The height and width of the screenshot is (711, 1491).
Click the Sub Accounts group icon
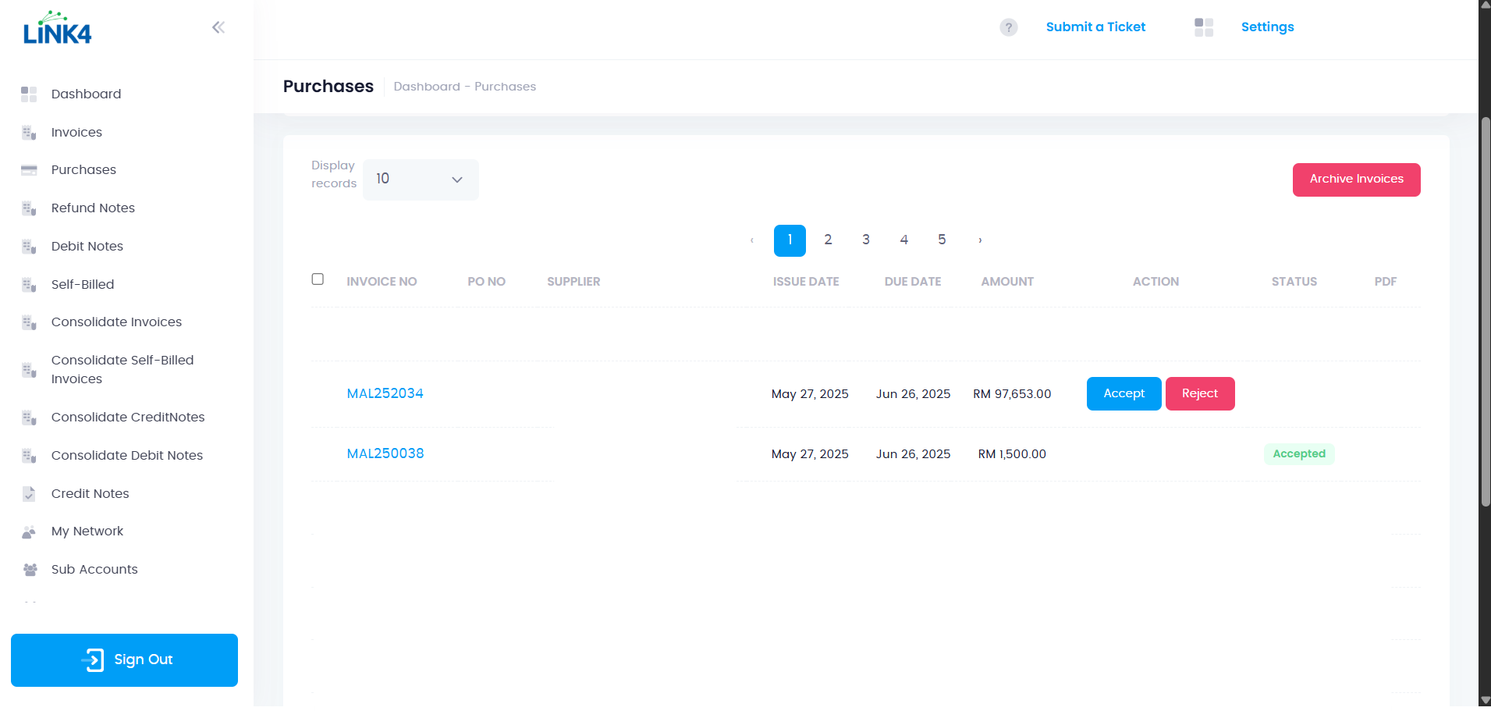click(x=30, y=570)
